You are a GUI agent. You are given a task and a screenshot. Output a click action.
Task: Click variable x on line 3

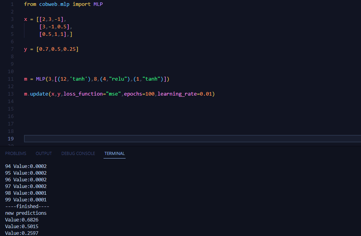pos(26,19)
